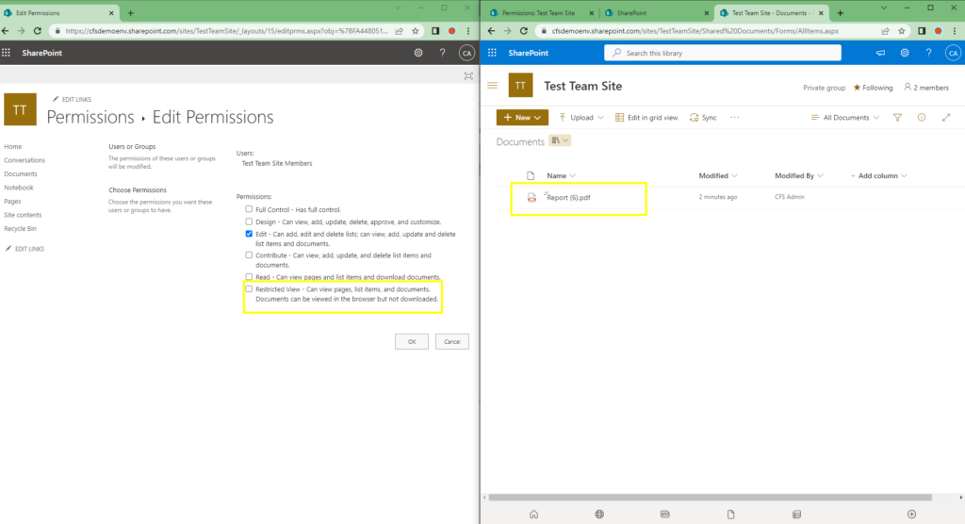This screenshot has height=524, width=965.
Task: Click help icon in Documents library window
Action: point(928,53)
